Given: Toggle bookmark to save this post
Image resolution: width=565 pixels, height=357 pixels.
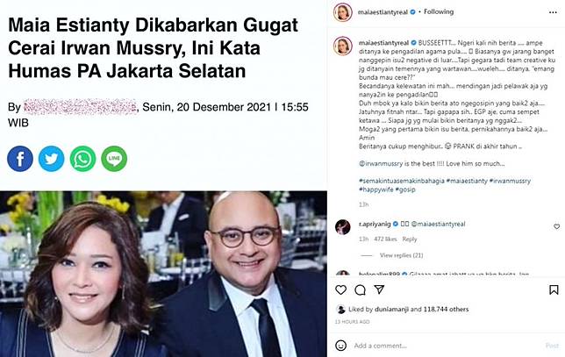Looking at the screenshot, I should pyautogui.click(x=554, y=289).
